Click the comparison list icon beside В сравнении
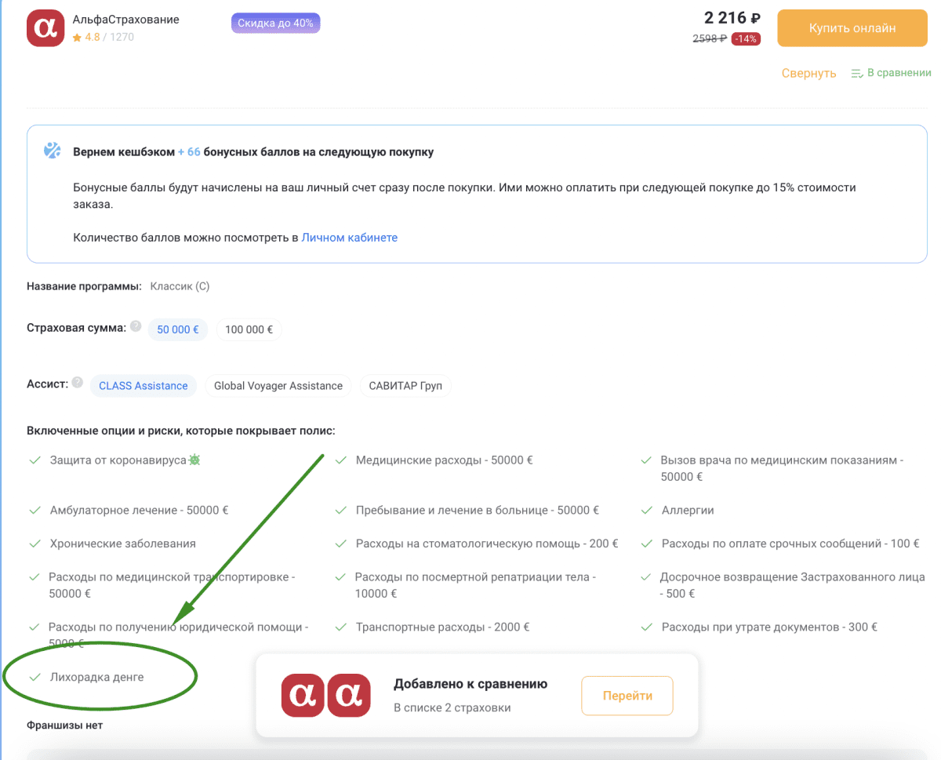Screen dimensions: 941x760 (x=857, y=73)
